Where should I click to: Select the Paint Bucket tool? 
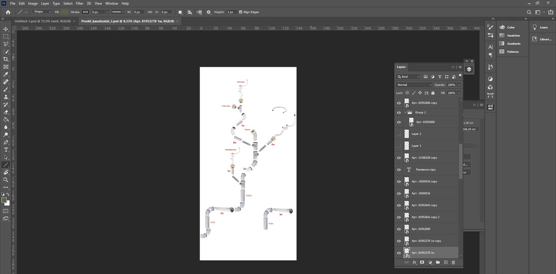pyautogui.click(x=6, y=119)
